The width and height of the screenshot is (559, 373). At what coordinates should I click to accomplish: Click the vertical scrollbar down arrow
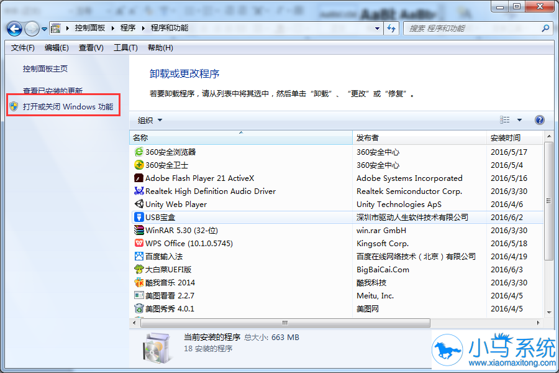pyautogui.click(x=549, y=312)
